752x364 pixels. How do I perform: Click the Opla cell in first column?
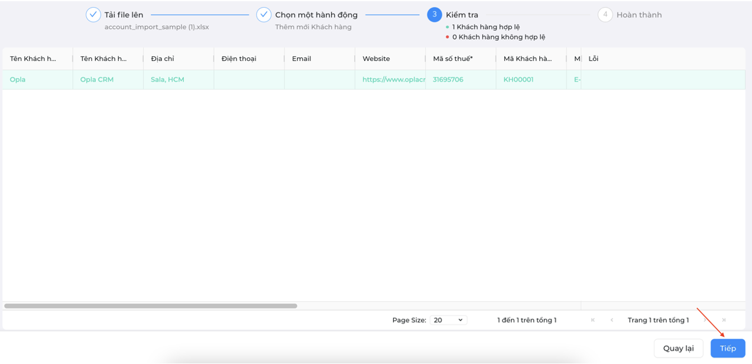pos(37,79)
